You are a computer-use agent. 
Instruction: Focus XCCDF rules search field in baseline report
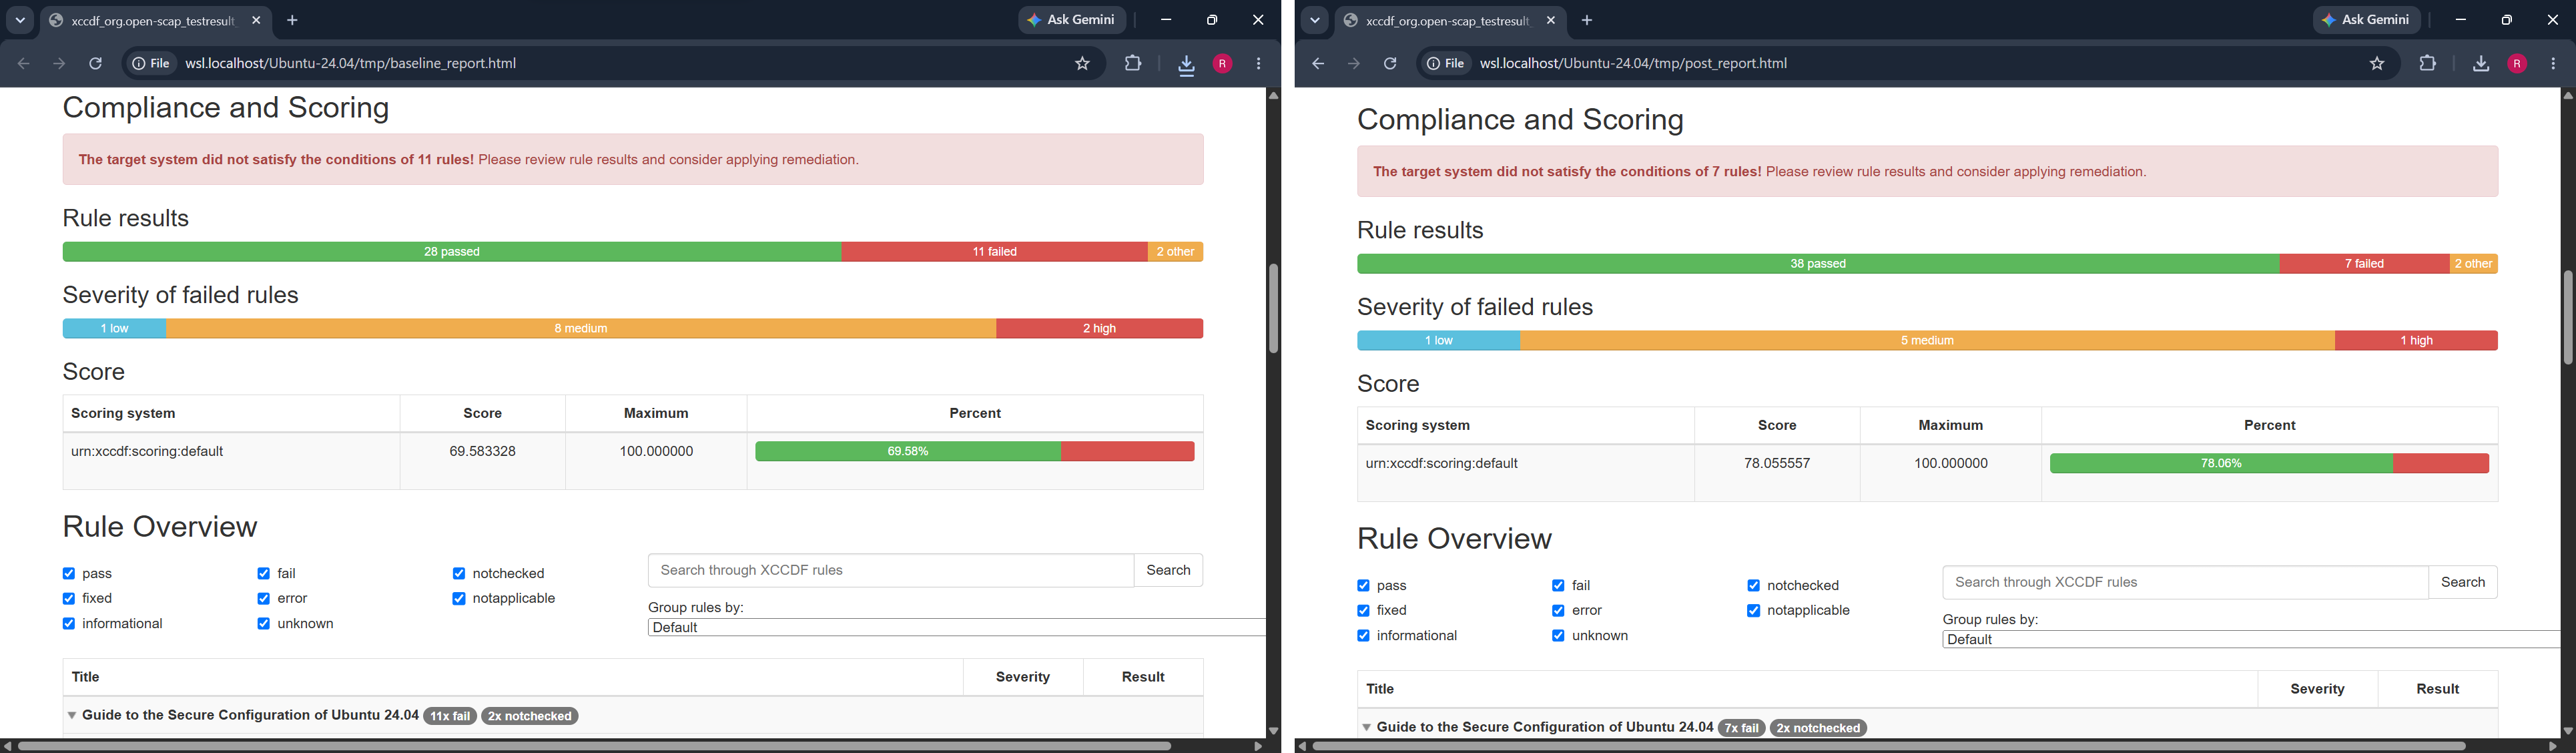tap(891, 570)
